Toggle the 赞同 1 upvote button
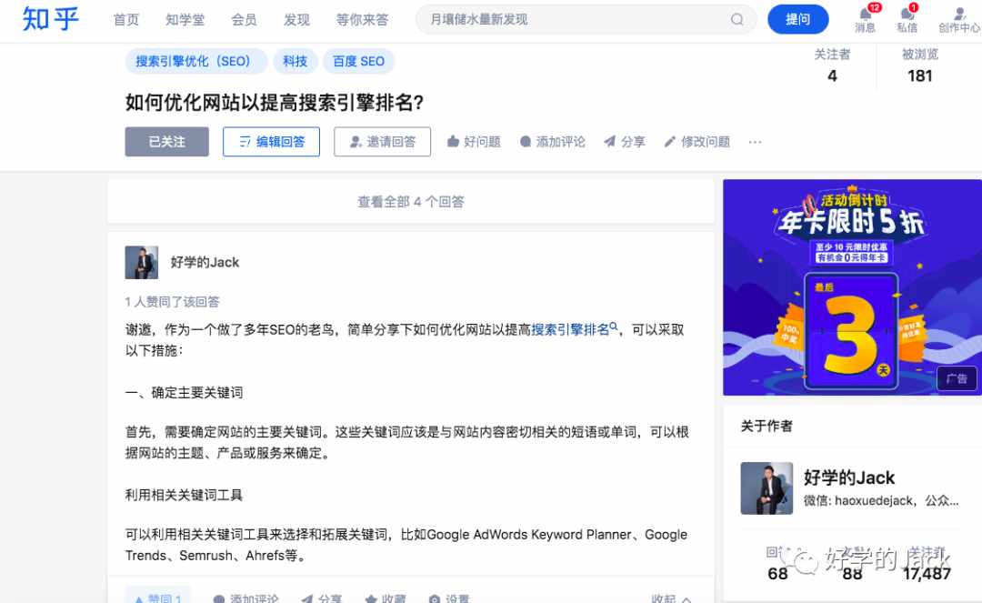The height and width of the screenshot is (603, 982). coord(158,598)
